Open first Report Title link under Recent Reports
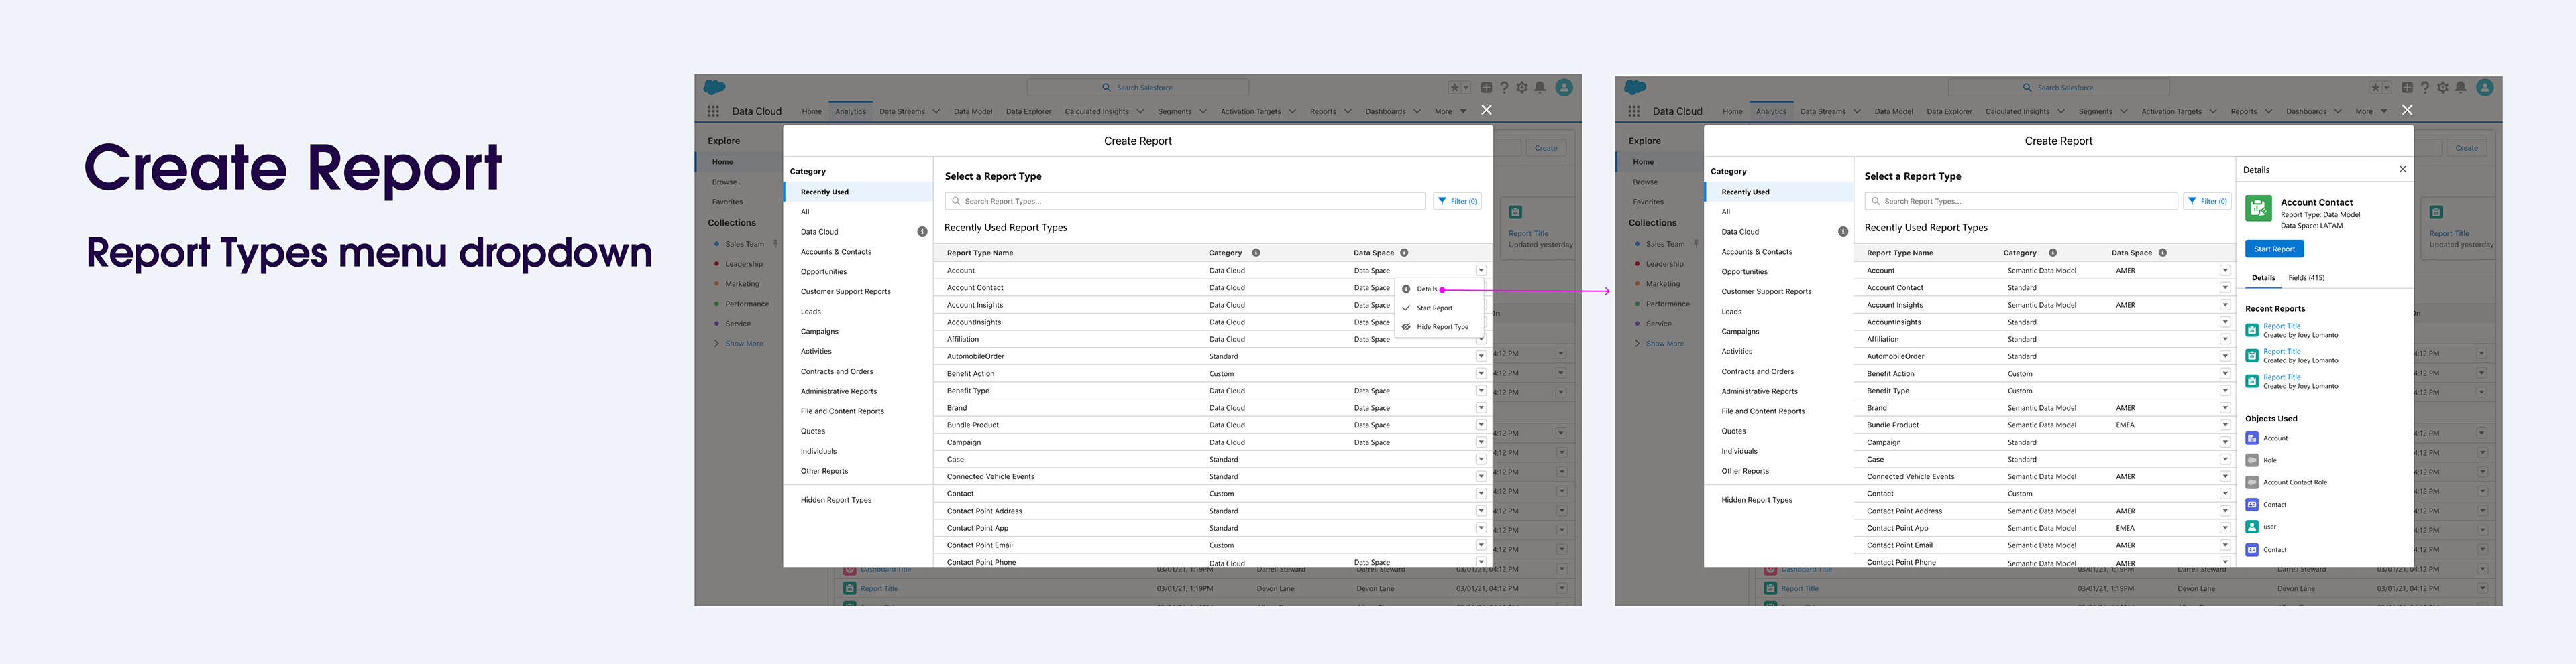The width and height of the screenshot is (2576, 664). click(2282, 326)
